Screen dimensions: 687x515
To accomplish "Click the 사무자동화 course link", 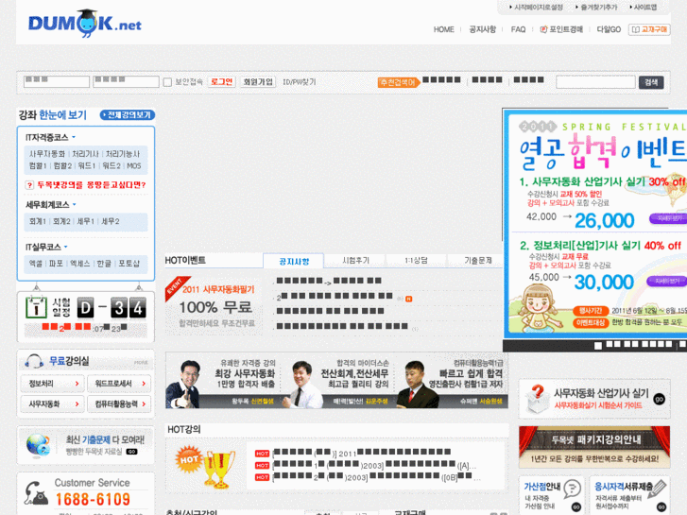I will pos(47,154).
